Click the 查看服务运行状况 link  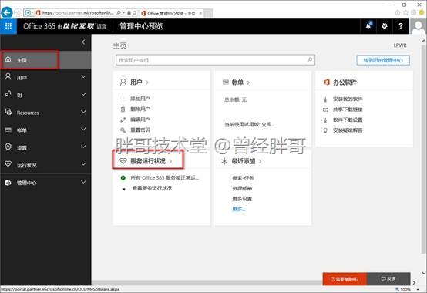point(152,188)
